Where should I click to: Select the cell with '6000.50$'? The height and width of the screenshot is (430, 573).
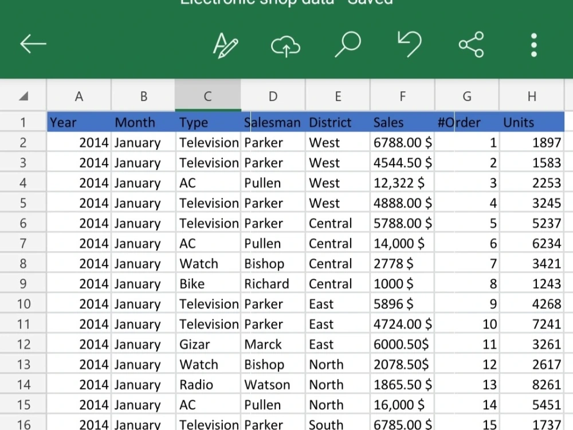(402, 344)
